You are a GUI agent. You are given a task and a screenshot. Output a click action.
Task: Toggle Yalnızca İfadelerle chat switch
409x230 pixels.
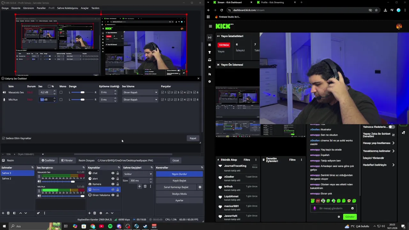point(391,127)
